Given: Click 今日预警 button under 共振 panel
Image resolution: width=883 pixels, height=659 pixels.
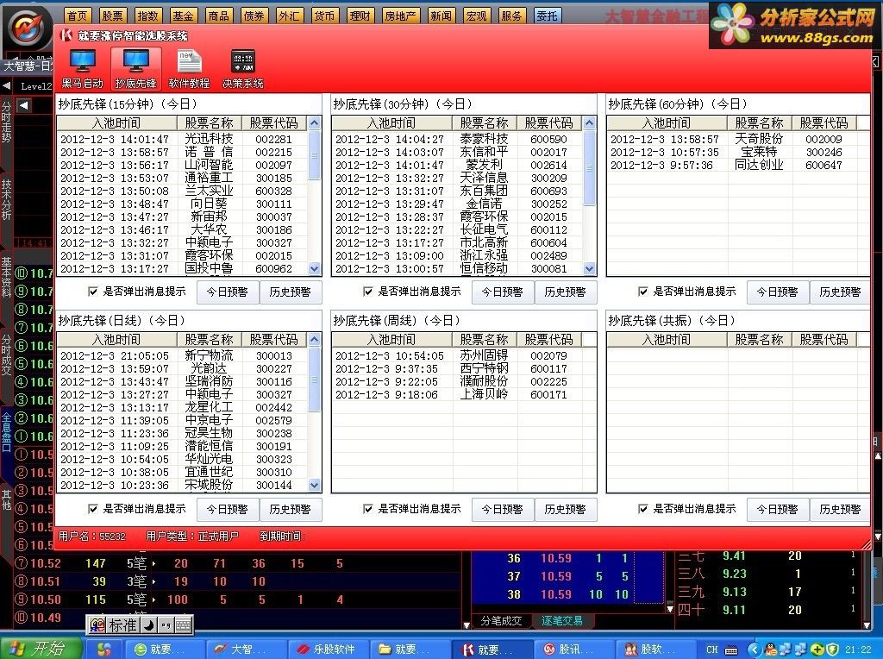Looking at the screenshot, I should coord(777,509).
